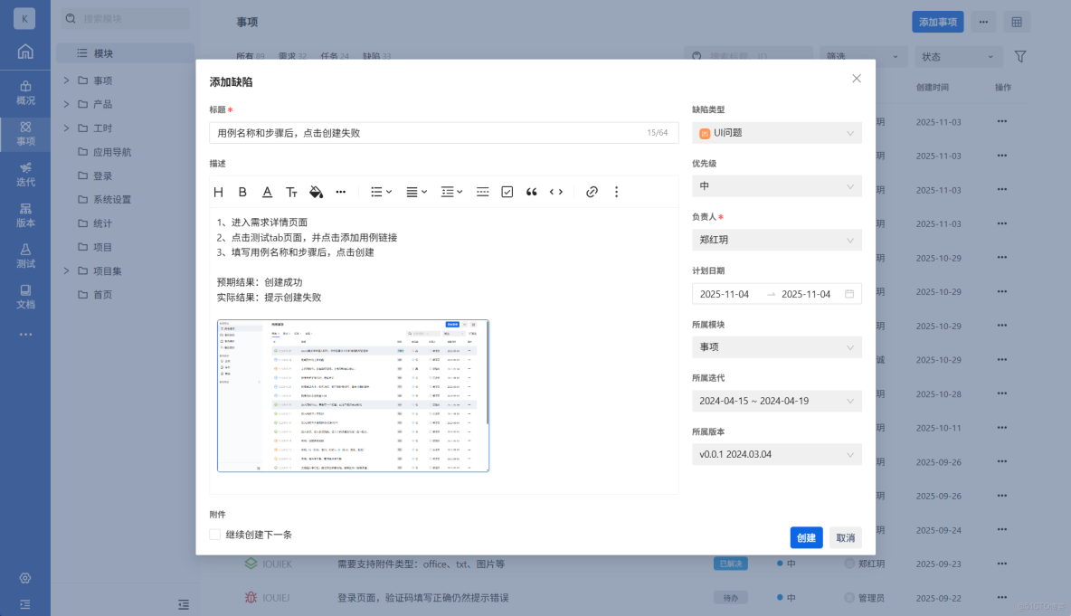1071x616 pixels.
Task: Insert a hyperlink via the link icon
Action: point(592,192)
